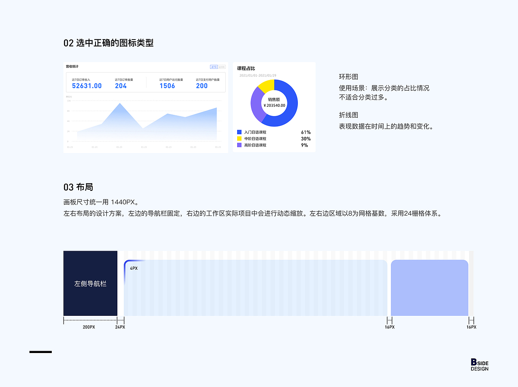Image resolution: width=518 pixels, height=387 pixels.
Task: Click the 近7日订单数量 value 204
Action: [x=121, y=86]
